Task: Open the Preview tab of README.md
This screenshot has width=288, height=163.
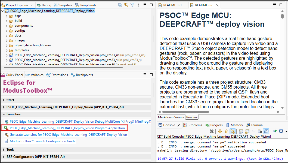Action: [x=192, y=117]
